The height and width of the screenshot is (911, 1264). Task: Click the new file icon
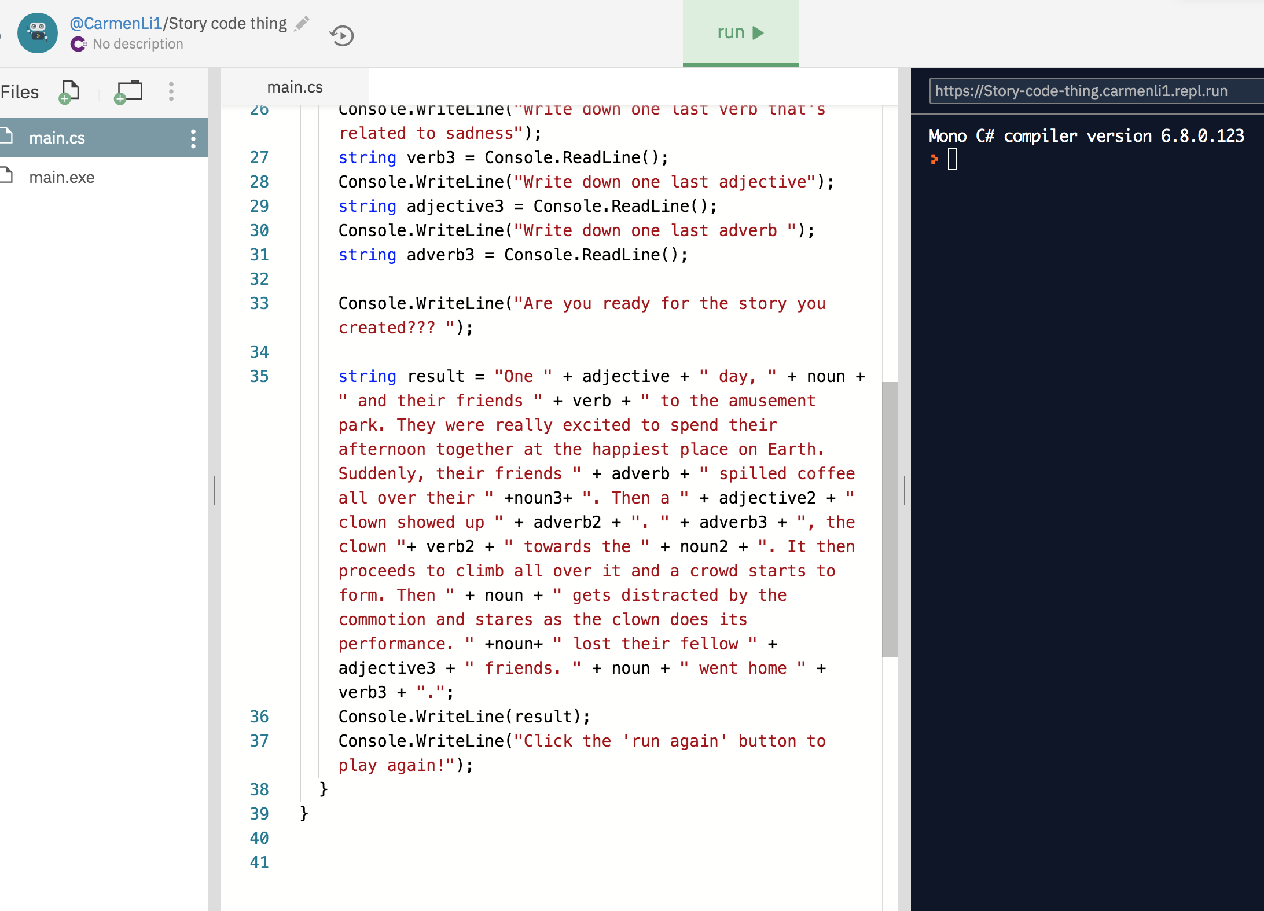pos(69,91)
